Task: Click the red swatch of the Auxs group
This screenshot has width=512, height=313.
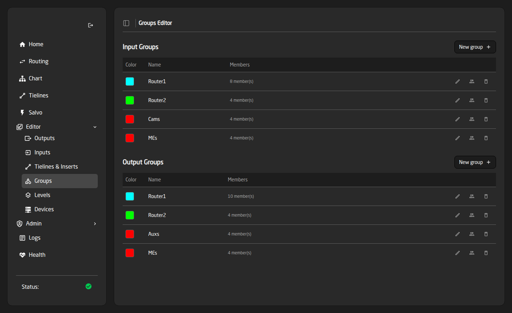Action: tap(130, 234)
